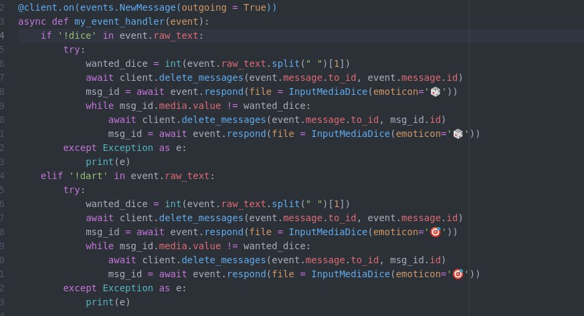
Task: Click the 'def' keyword
Action: (60, 21)
